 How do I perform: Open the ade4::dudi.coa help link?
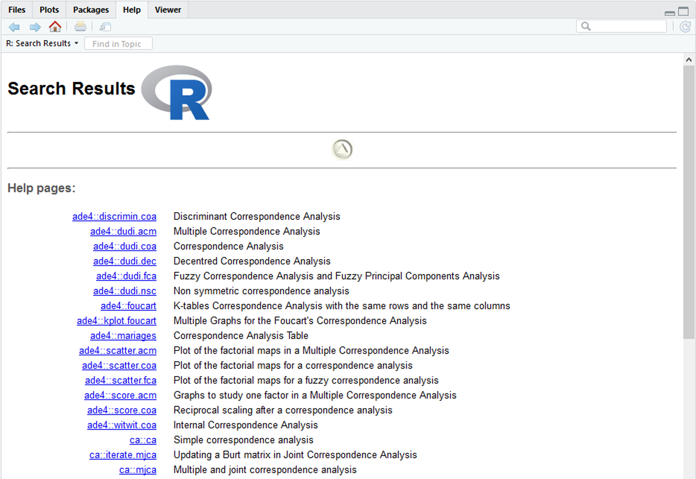point(125,246)
